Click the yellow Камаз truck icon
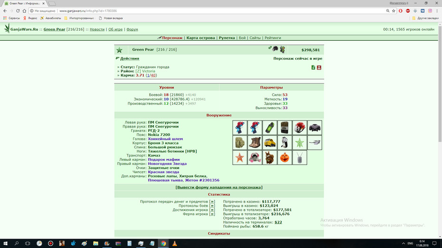 [269, 143]
